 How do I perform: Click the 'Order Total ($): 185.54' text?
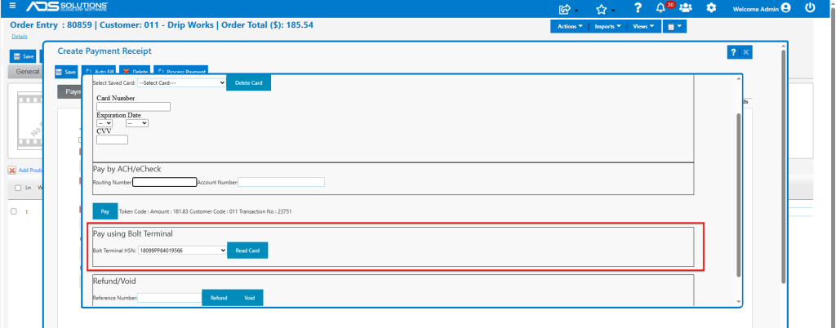tap(267, 25)
